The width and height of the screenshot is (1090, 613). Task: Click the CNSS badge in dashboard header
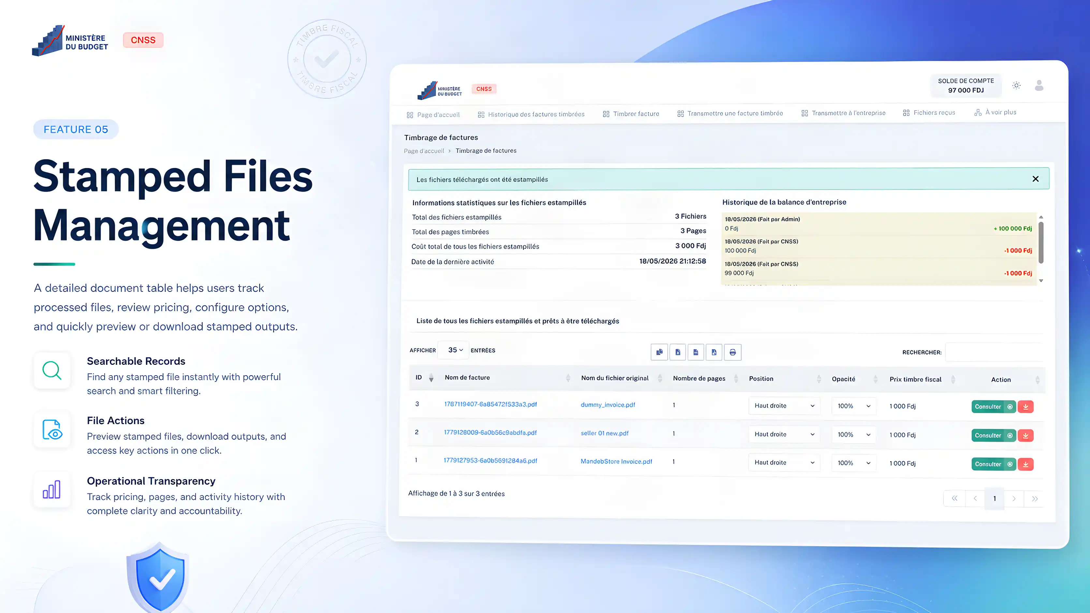coord(484,89)
